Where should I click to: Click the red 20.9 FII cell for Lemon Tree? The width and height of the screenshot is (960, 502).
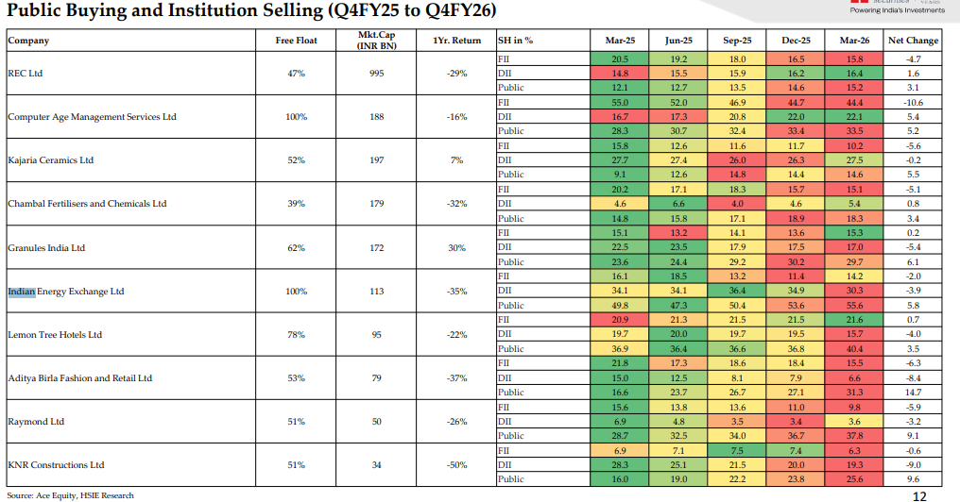[620, 320]
